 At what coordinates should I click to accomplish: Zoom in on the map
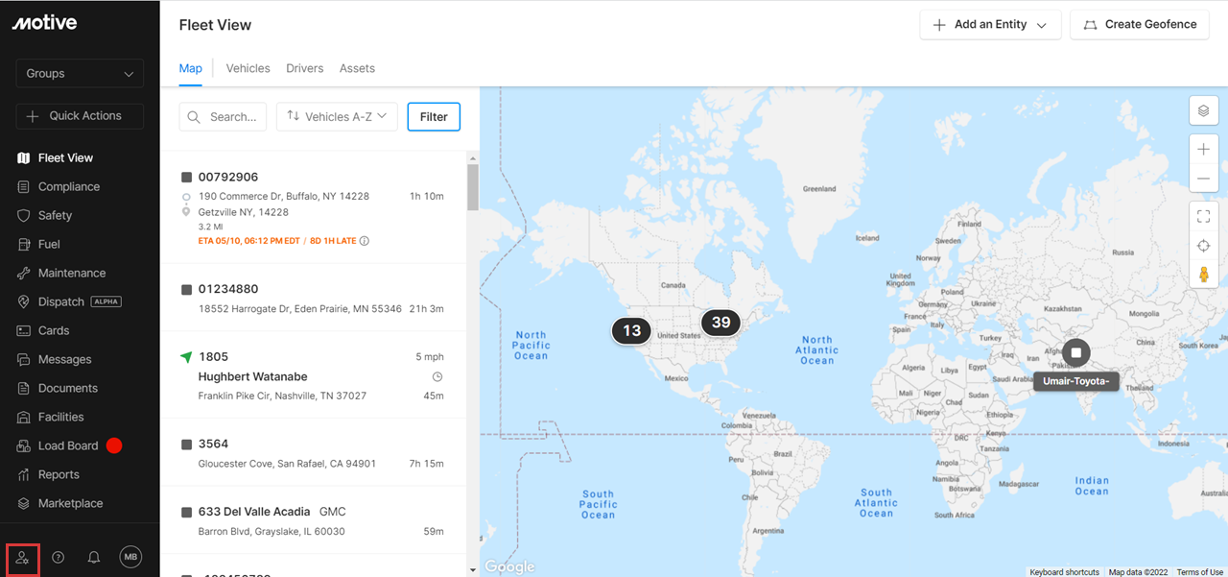click(x=1204, y=150)
